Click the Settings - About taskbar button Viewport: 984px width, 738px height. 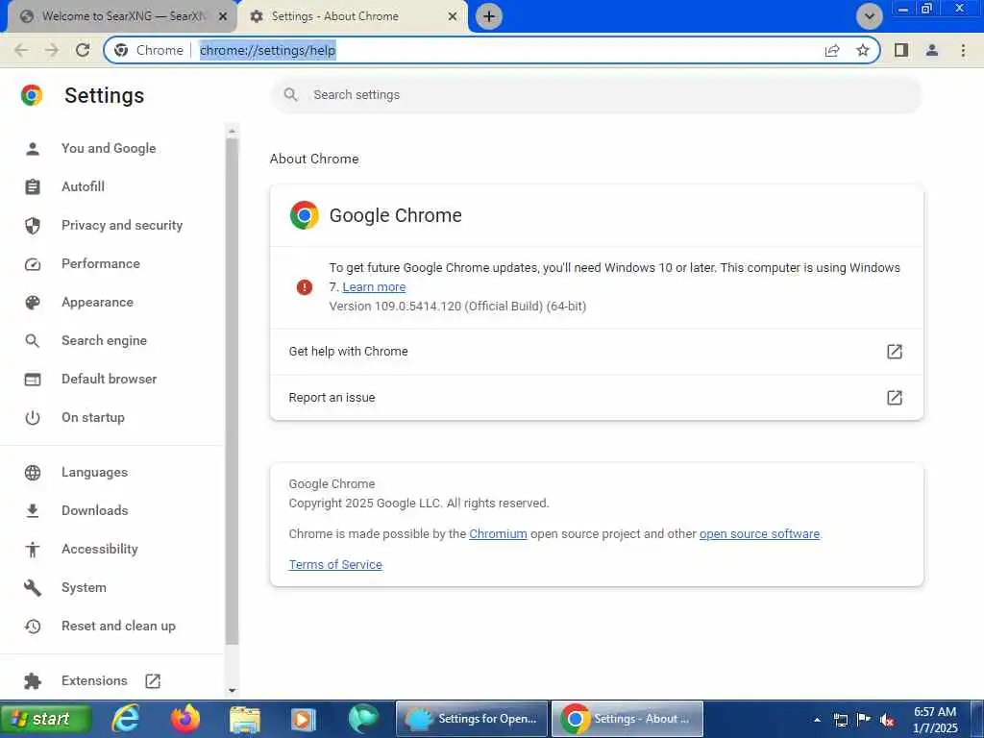pyautogui.click(x=627, y=719)
